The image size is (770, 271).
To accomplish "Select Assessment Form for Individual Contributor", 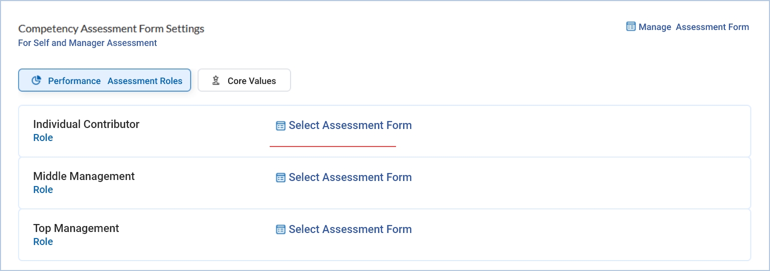I will (350, 125).
